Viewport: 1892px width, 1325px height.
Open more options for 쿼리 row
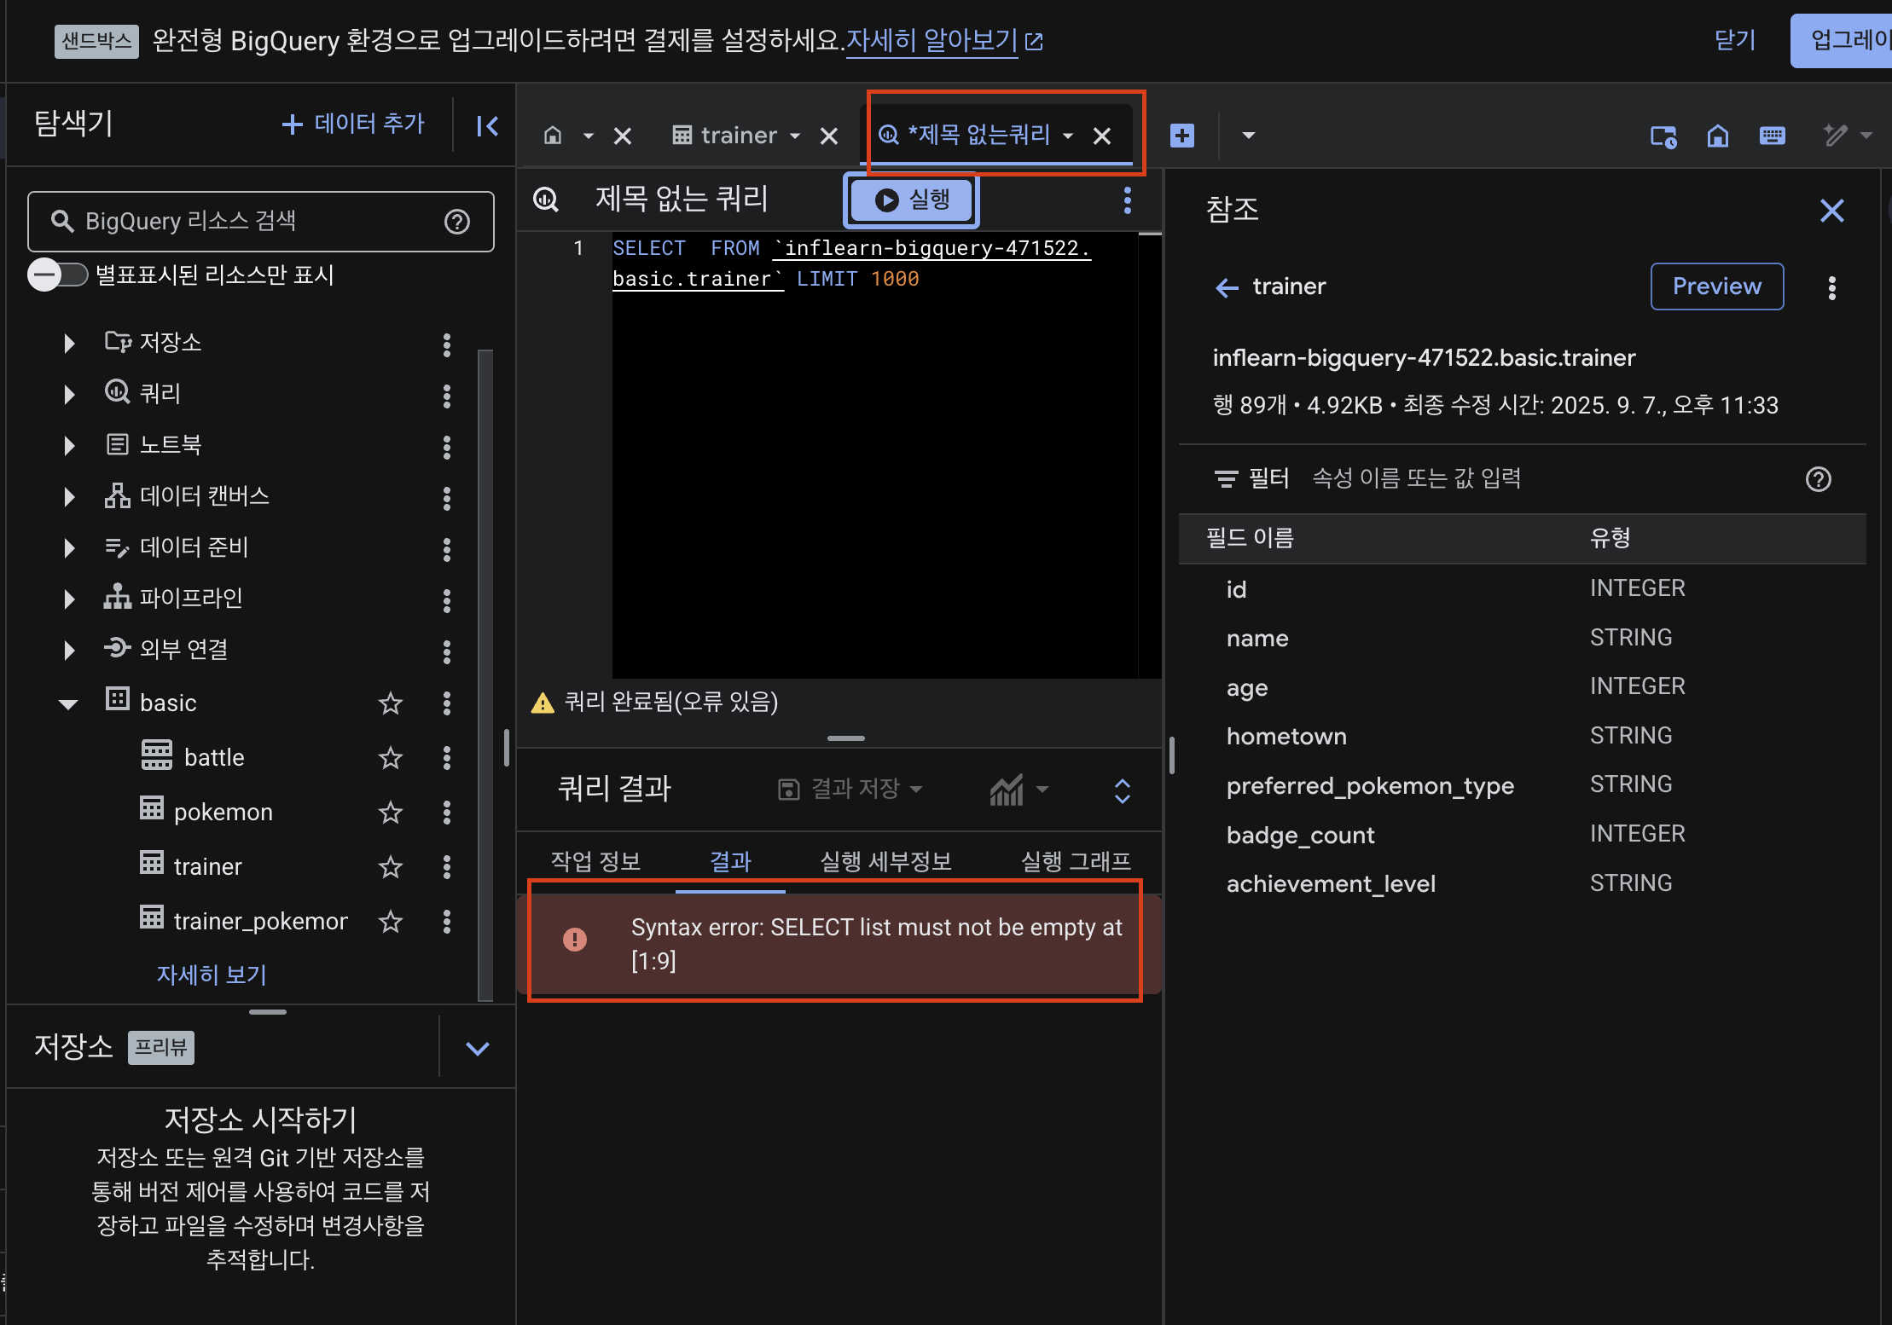click(447, 396)
